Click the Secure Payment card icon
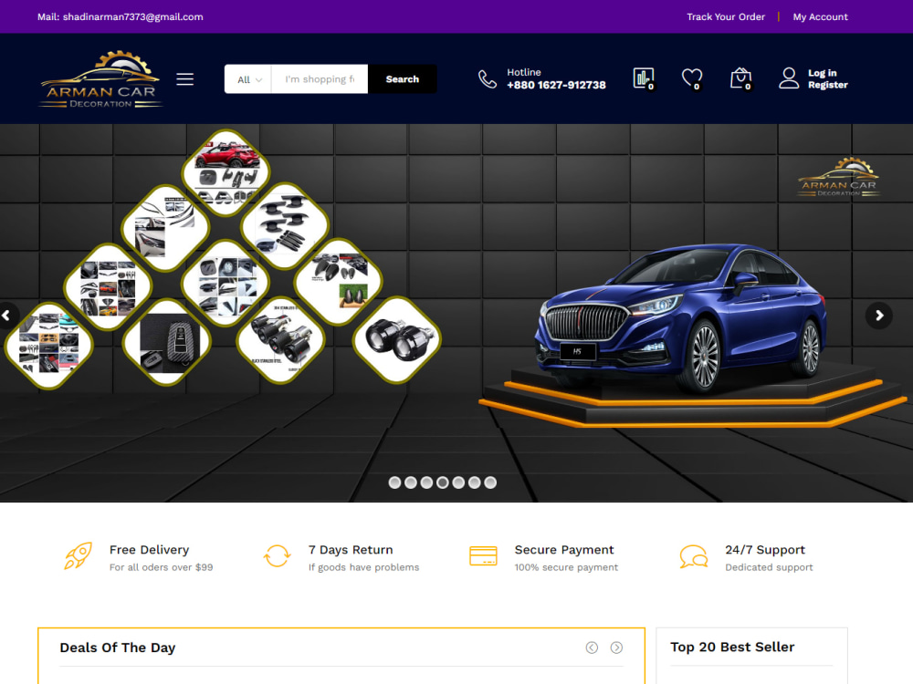This screenshot has height=684, width=913. [x=483, y=556]
